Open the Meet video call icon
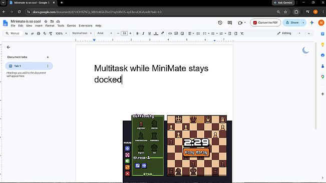 click(x=240, y=22)
